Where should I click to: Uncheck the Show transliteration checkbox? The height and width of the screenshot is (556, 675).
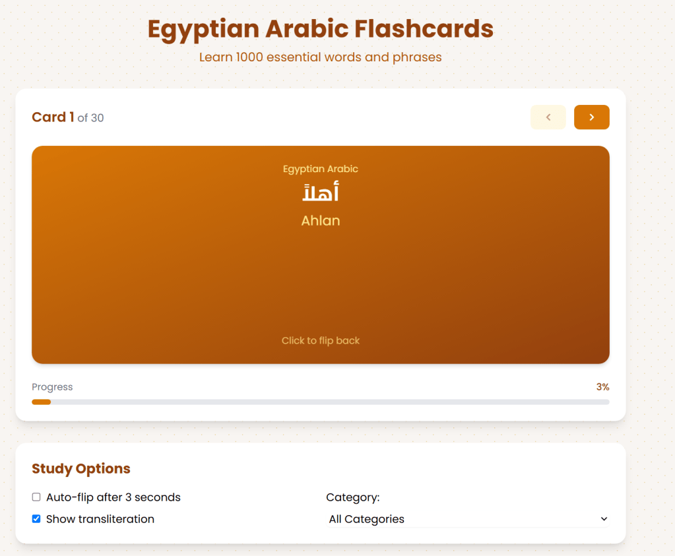coord(36,519)
